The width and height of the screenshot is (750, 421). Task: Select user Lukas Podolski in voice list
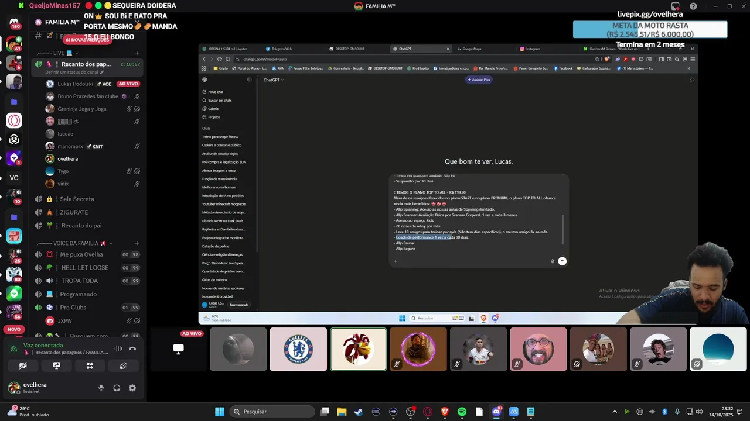(x=94, y=84)
